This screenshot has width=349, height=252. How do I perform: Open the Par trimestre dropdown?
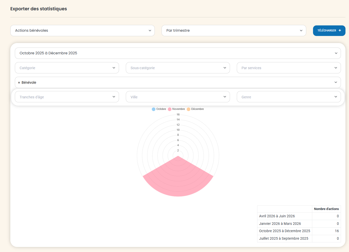tap(234, 30)
